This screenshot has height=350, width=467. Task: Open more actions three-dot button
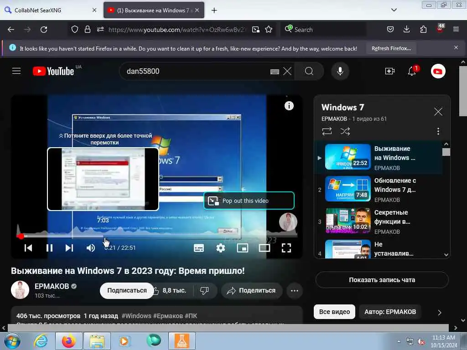pos(294,290)
